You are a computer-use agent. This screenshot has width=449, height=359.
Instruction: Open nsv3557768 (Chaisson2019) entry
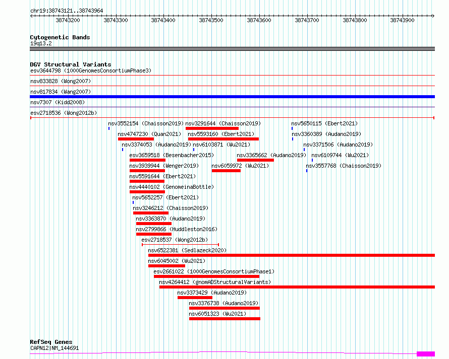point(344,166)
